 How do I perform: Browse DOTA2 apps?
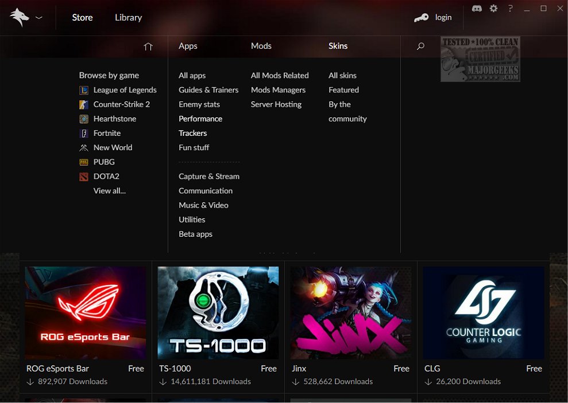click(106, 177)
